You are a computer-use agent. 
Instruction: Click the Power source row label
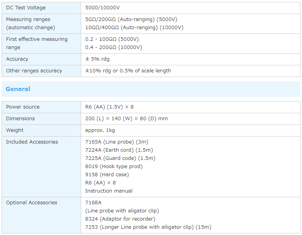[23, 107]
